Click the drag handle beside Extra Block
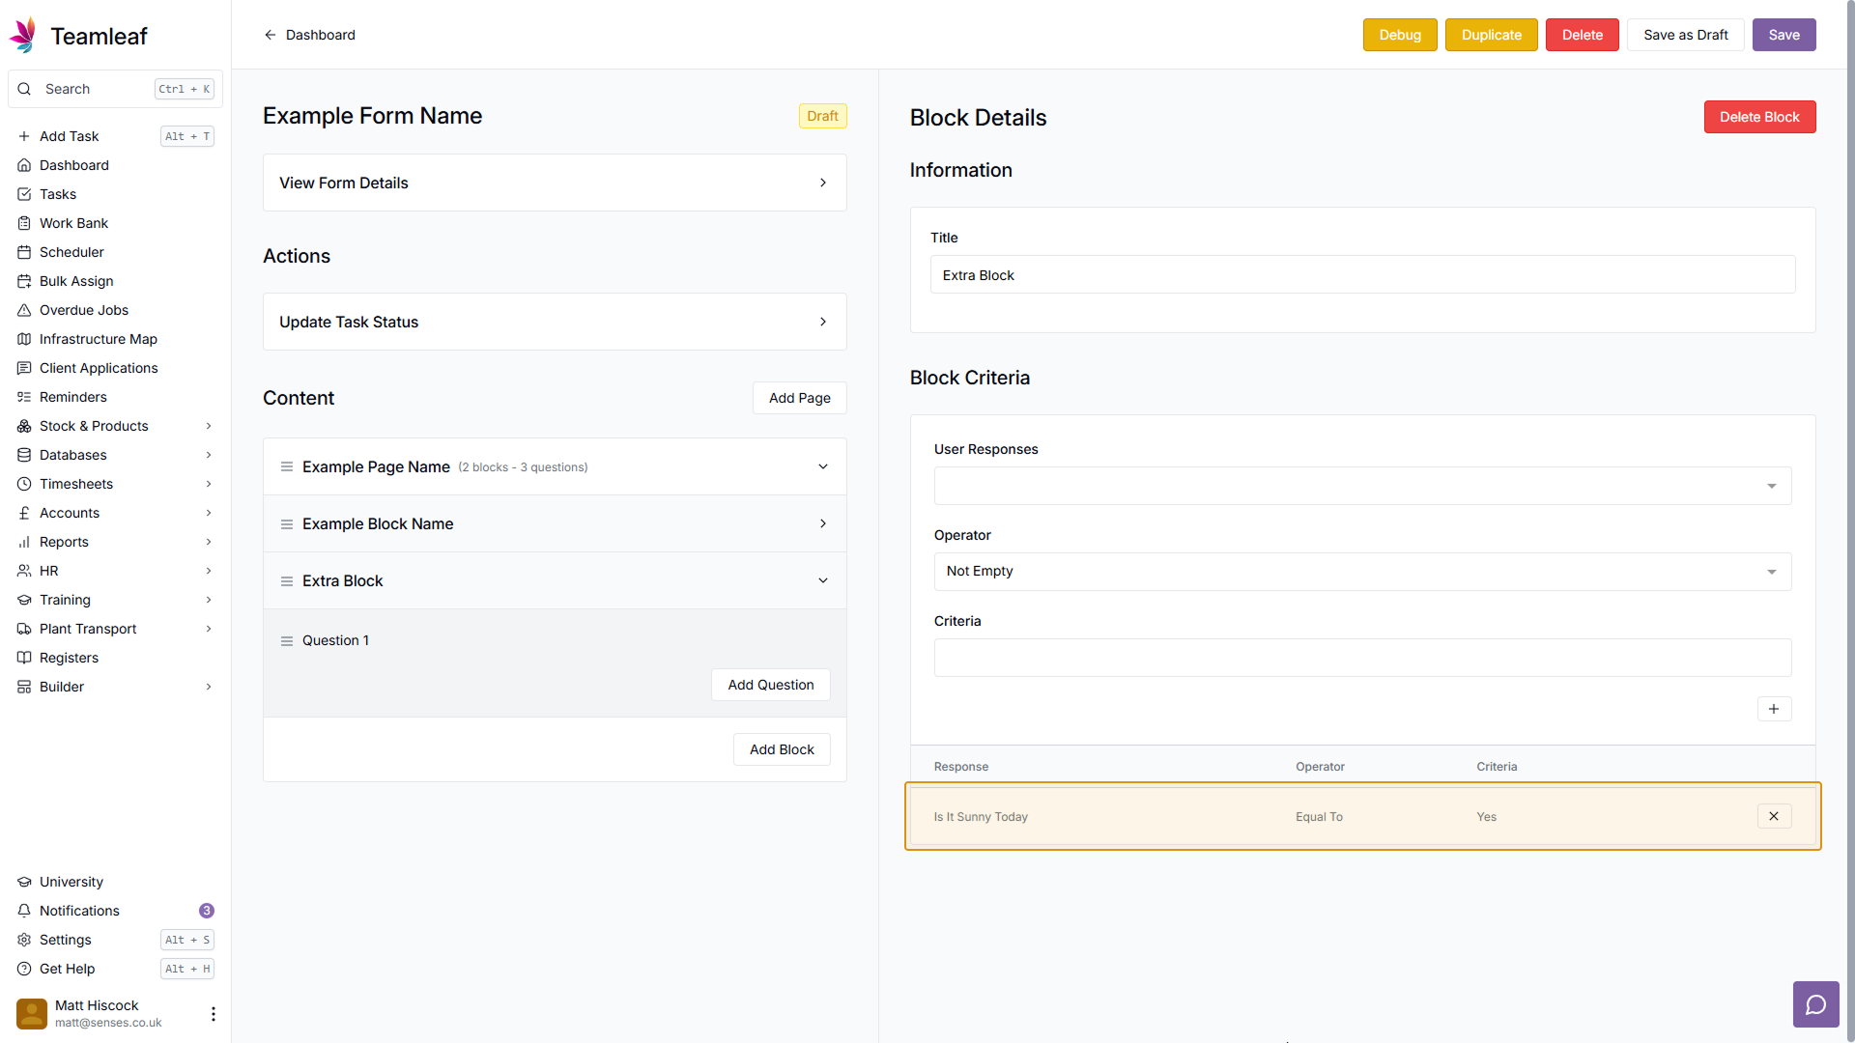1855x1043 pixels. pos(287,581)
